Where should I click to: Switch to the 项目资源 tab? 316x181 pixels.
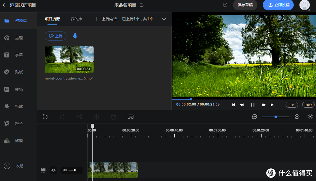click(52, 19)
